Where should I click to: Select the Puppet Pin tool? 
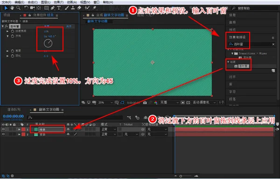[94, 8]
